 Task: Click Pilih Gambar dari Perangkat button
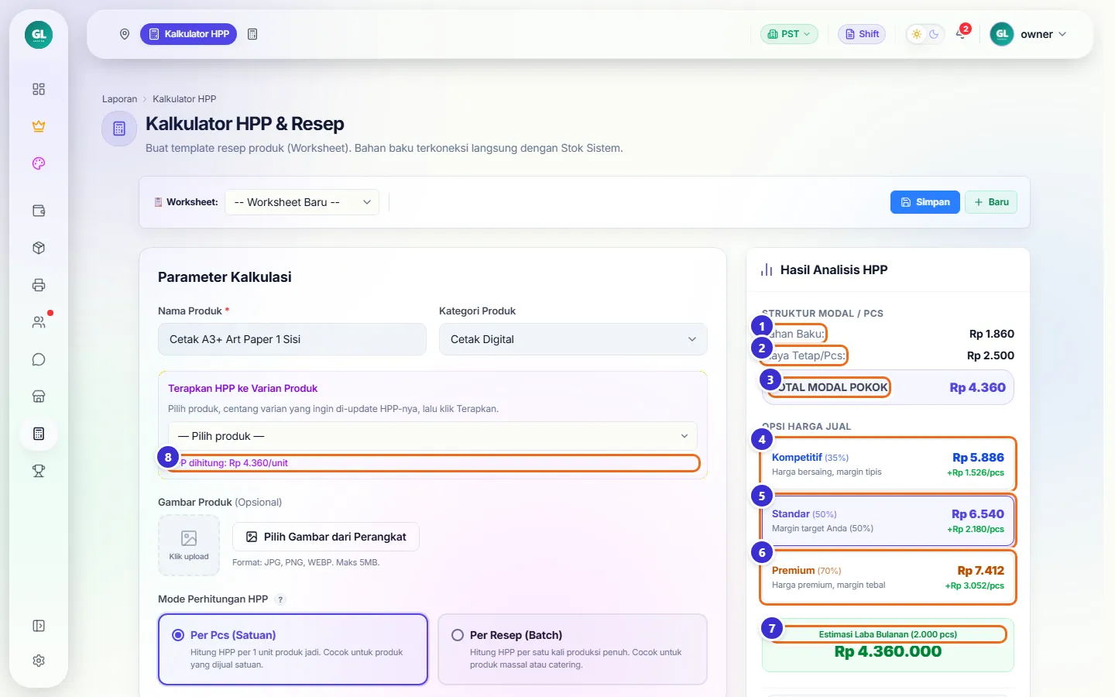[326, 537]
